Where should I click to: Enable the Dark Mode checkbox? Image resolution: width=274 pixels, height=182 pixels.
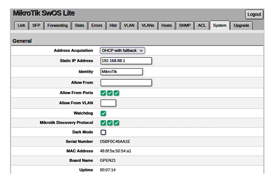103,132
